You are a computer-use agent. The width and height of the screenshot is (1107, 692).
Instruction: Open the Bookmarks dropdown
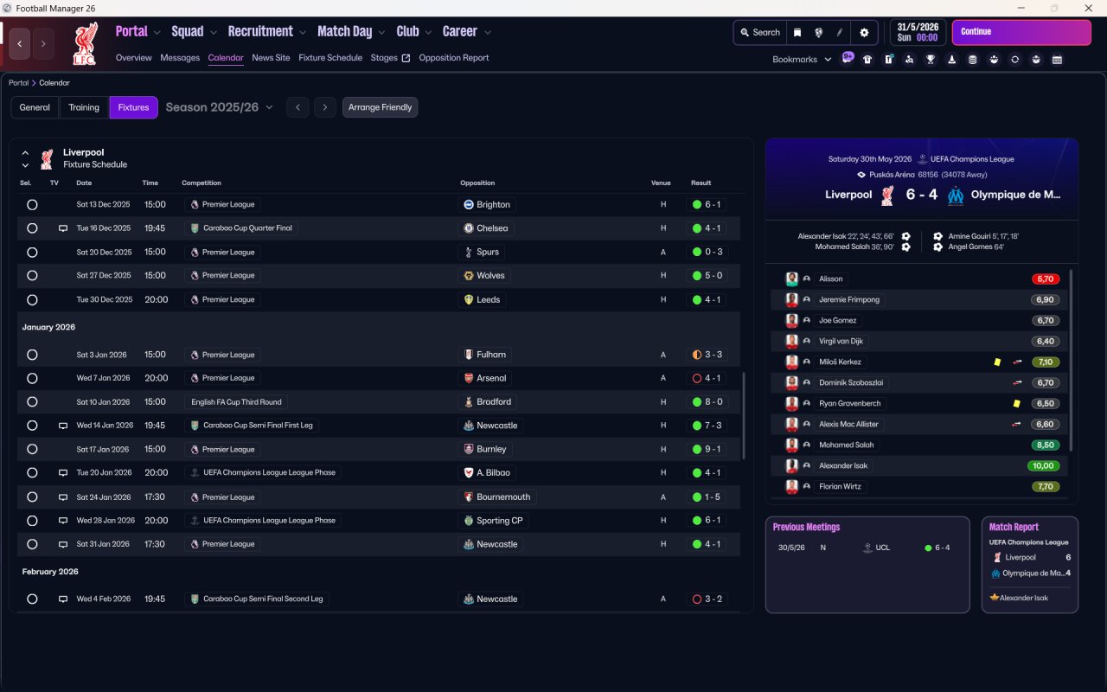pyautogui.click(x=802, y=60)
